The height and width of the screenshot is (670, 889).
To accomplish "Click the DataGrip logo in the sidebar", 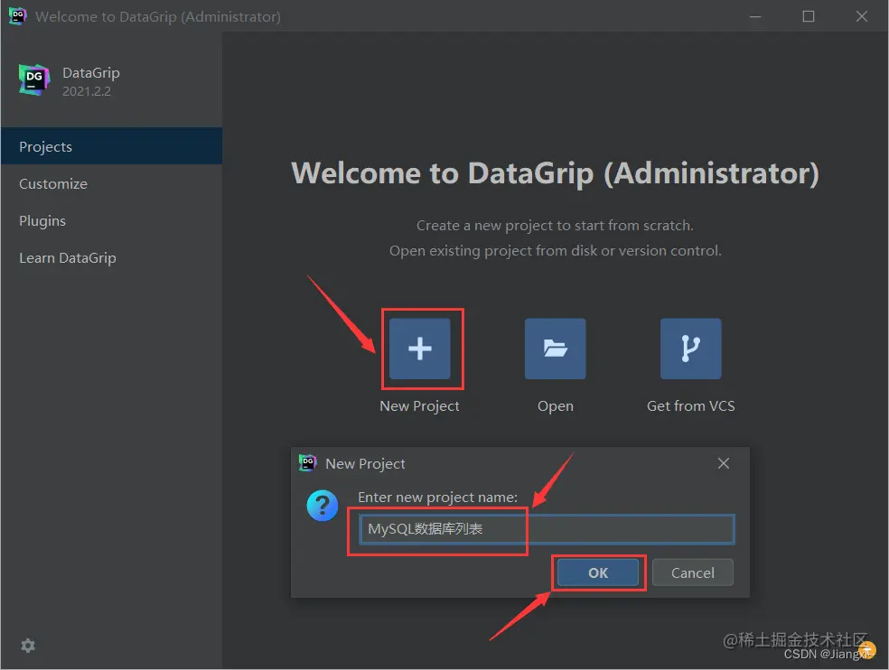I will click(x=34, y=80).
